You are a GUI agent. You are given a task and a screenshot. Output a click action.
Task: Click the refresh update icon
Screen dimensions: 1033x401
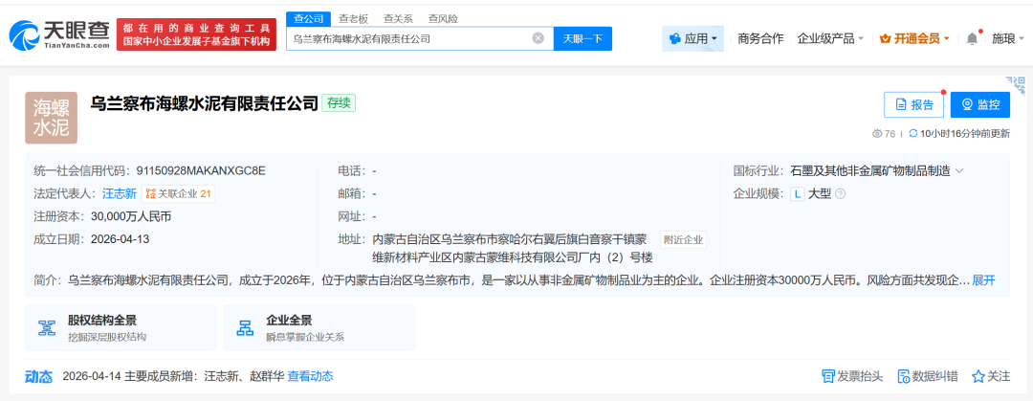pyautogui.click(x=912, y=133)
